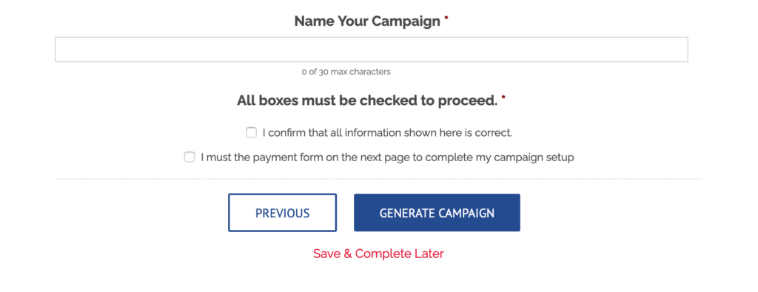Open the Save & Complete Later link
Screen dimensions: 758x292
pos(378,254)
